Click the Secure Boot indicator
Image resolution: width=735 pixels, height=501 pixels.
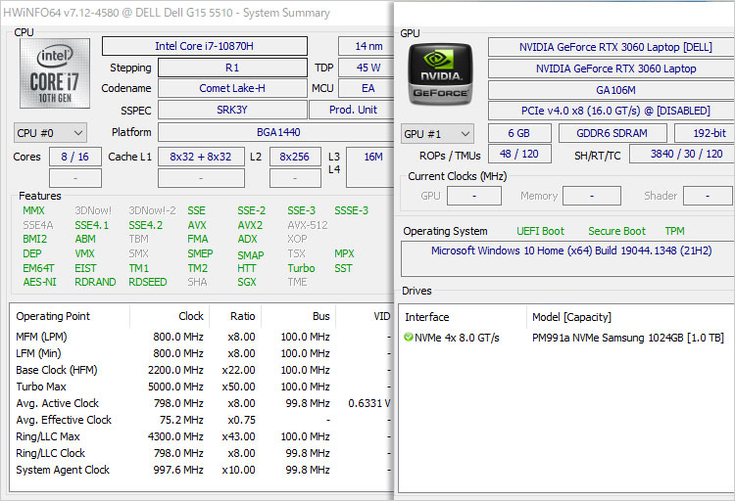pos(616,231)
